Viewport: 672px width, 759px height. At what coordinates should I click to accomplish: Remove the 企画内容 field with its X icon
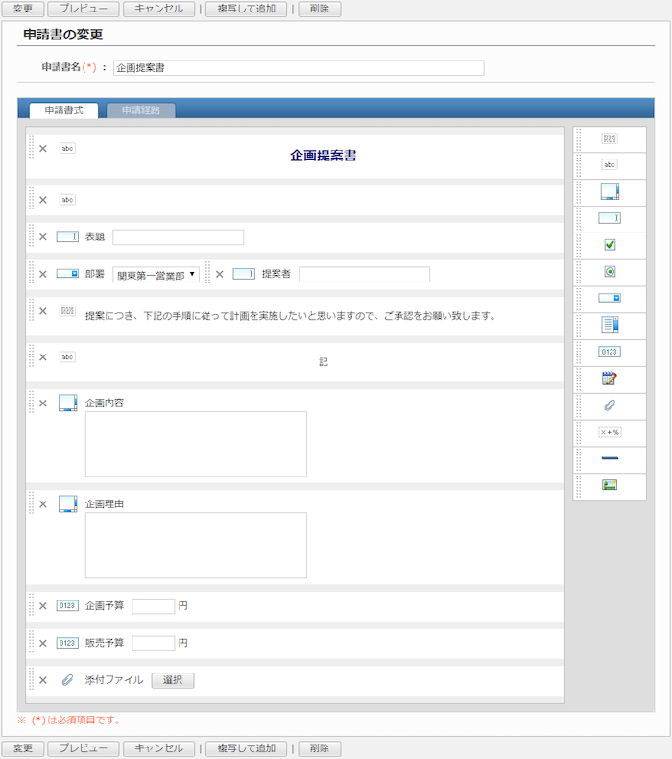(x=42, y=404)
